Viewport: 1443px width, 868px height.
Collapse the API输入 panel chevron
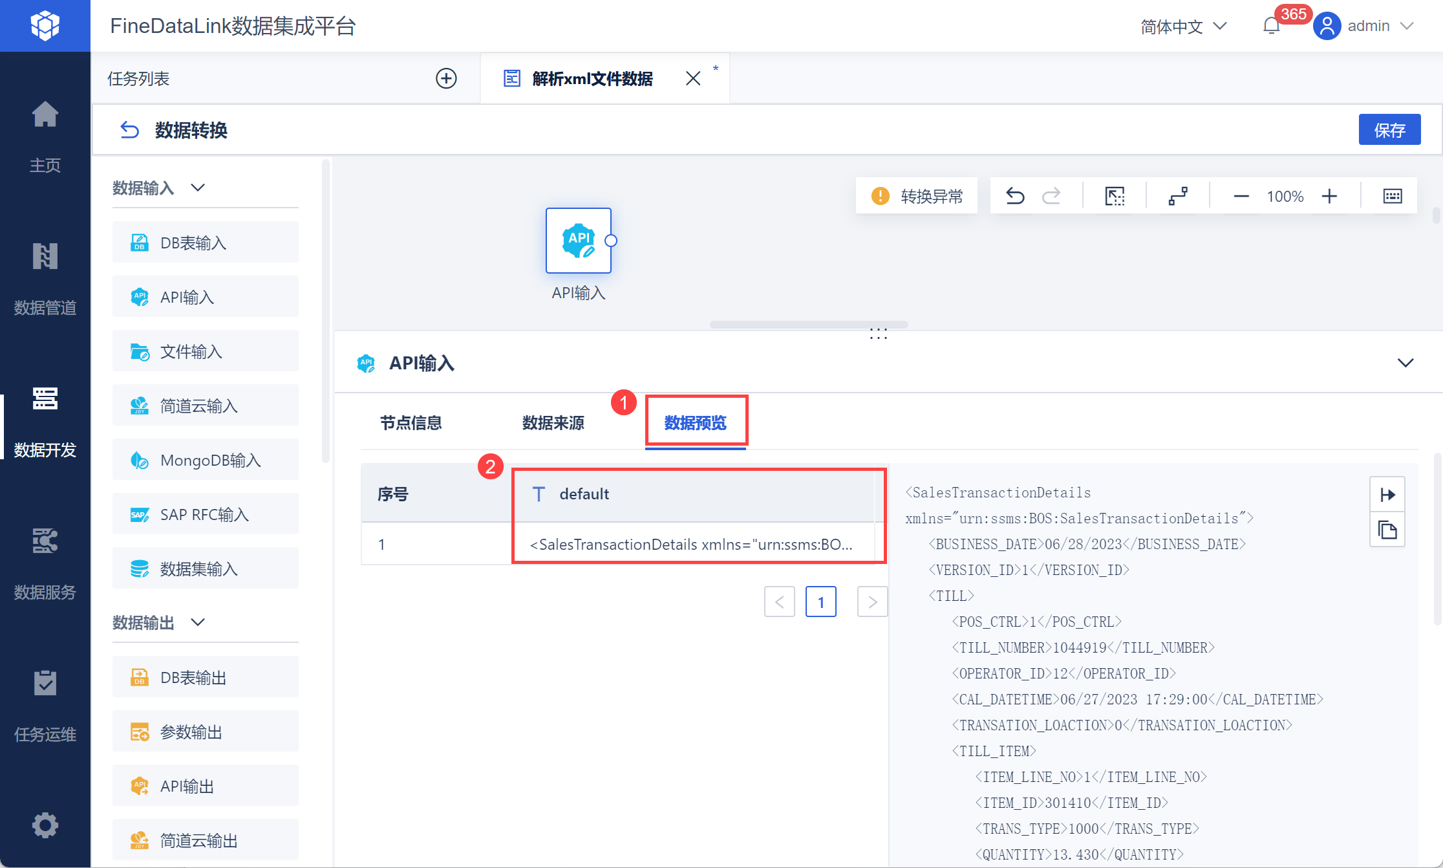[x=1405, y=363]
